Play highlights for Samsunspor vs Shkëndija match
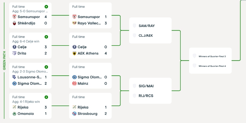This screenshot has width=246, height=123. tap(46, 7)
